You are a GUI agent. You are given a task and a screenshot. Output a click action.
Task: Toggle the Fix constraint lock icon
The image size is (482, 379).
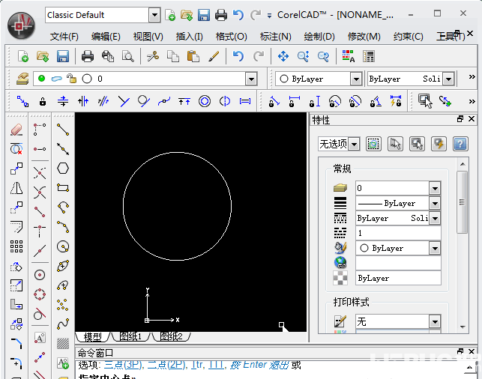43,101
